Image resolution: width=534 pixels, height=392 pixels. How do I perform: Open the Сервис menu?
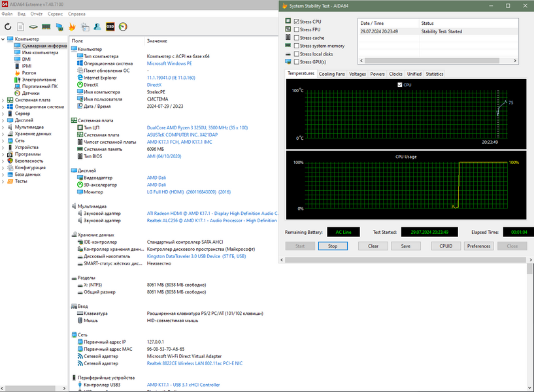click(55, 14)
